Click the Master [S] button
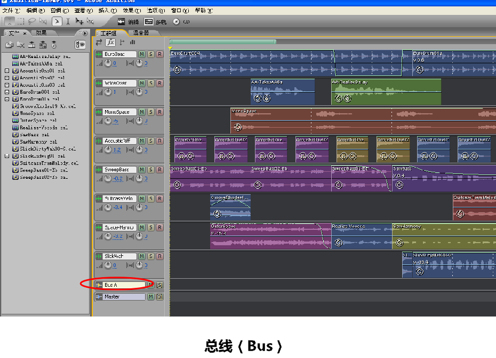 160,297
